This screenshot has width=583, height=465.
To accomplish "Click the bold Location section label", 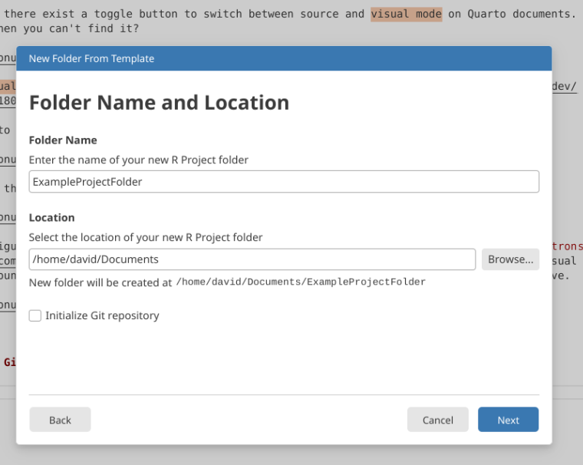I will click(x=51, y=218).
